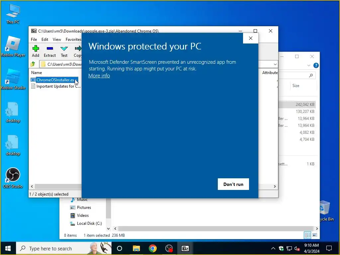Open Roblox Player desktop shortcut

click(x=13, y=46)
